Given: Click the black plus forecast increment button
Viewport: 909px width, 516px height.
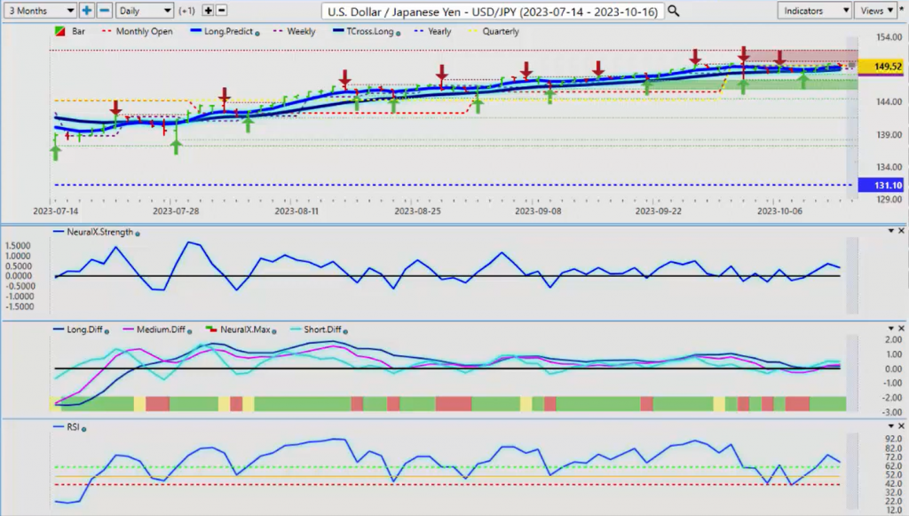Looking at the screenshot, I should (208, 11).
